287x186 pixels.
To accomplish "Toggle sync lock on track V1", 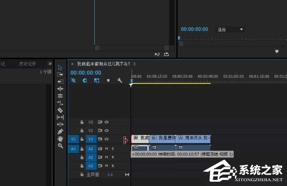I will tap(100, 139).
